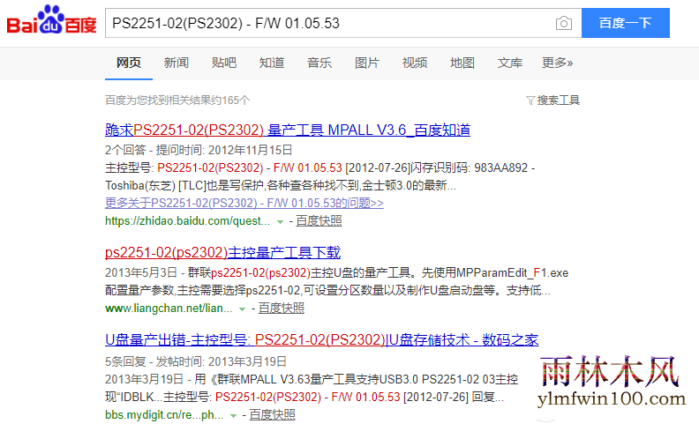This screenshot has height=424, width=699.
Task: Open 搜索工具 search tools
Action: pos(558,100)
